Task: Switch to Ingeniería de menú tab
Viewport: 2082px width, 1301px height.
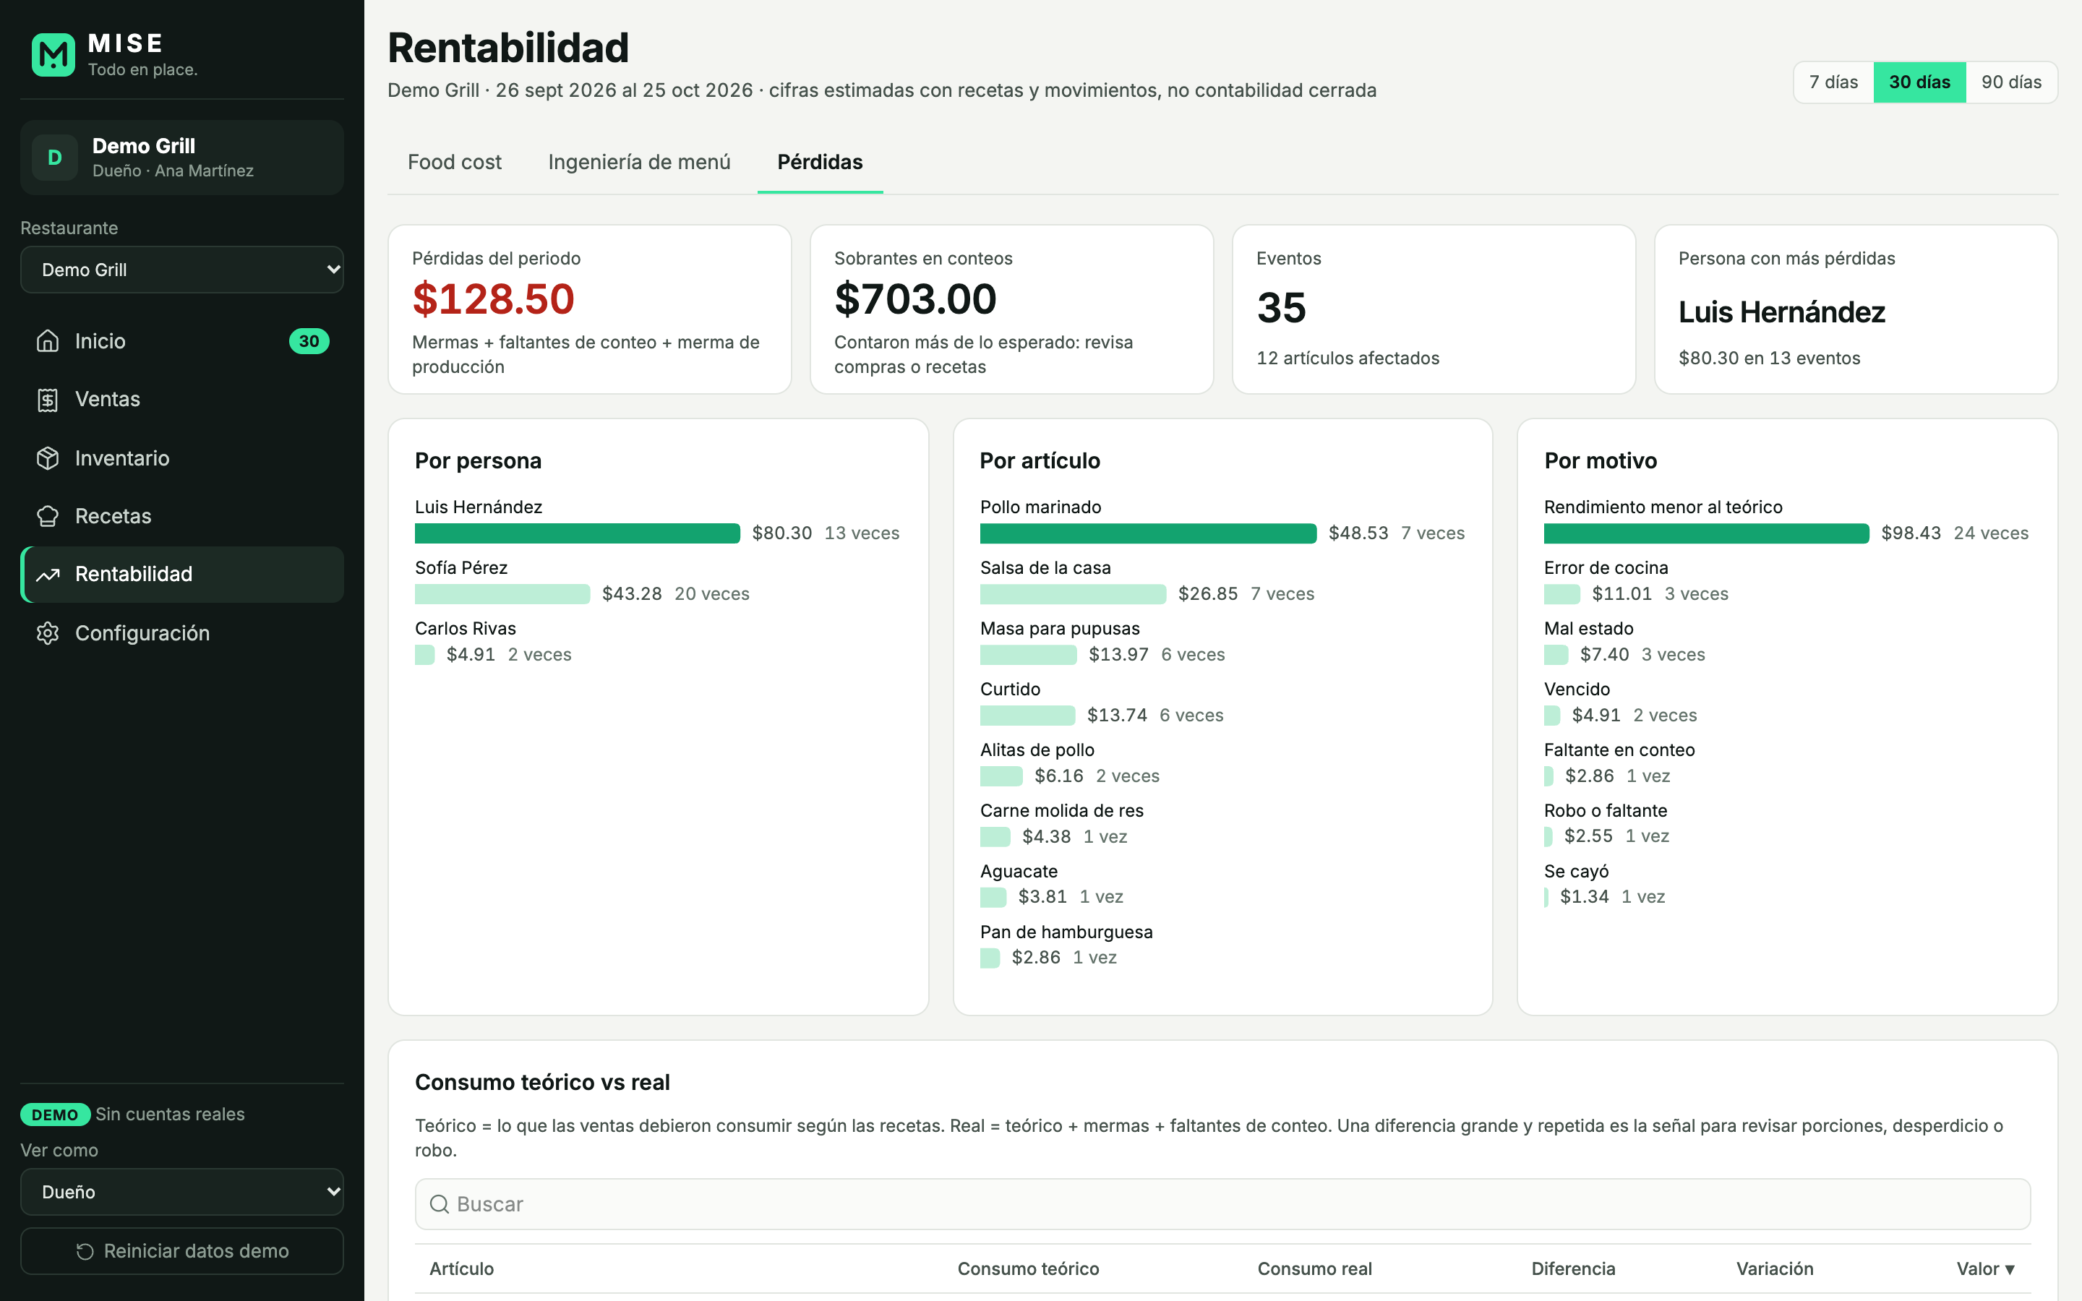Action: (x=639, y=162)
